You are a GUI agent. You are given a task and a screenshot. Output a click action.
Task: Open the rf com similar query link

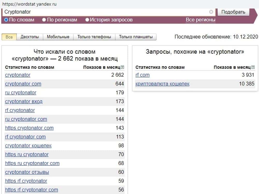(x=142, y=75)
